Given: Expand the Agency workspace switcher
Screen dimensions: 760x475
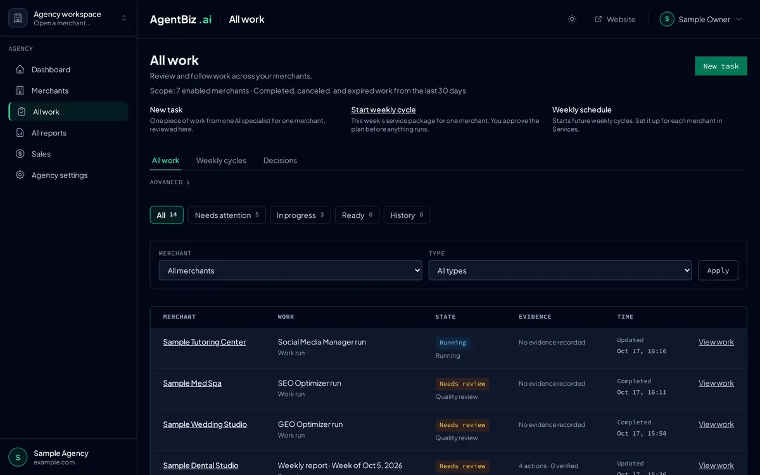Looking at the screenshot, I should tap(124, 18).
